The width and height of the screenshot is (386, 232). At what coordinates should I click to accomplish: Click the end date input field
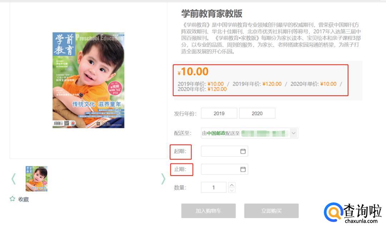(221, 170)
